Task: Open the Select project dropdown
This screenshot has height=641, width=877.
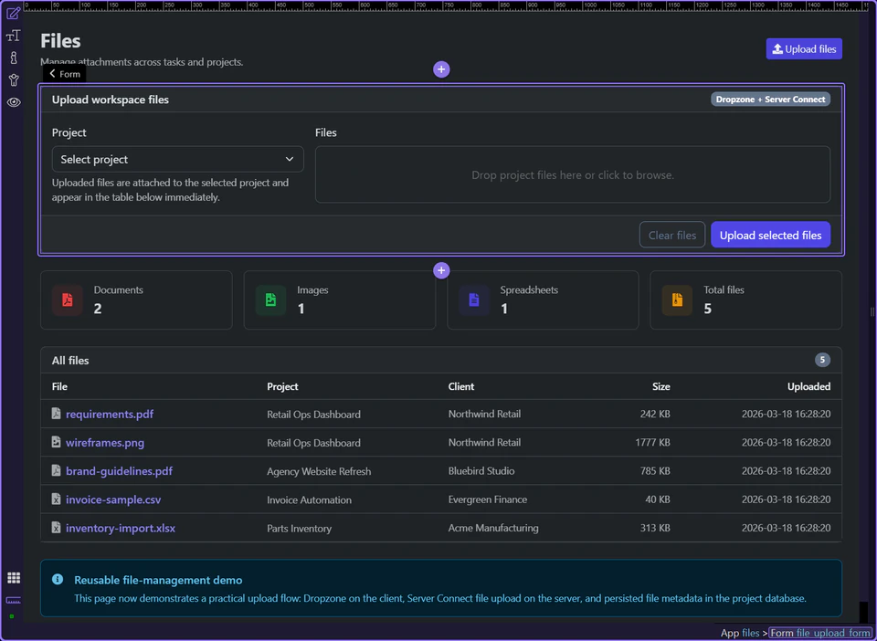Action: [x=177, y=159]
